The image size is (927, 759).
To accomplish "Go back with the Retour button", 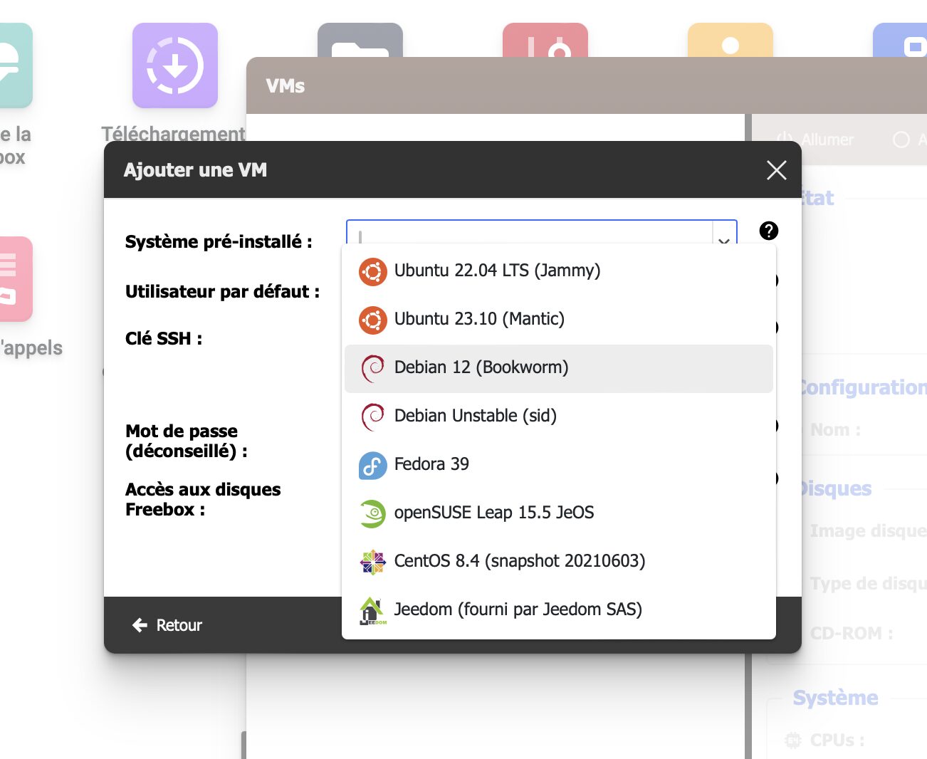I will [x=167, y=625].
